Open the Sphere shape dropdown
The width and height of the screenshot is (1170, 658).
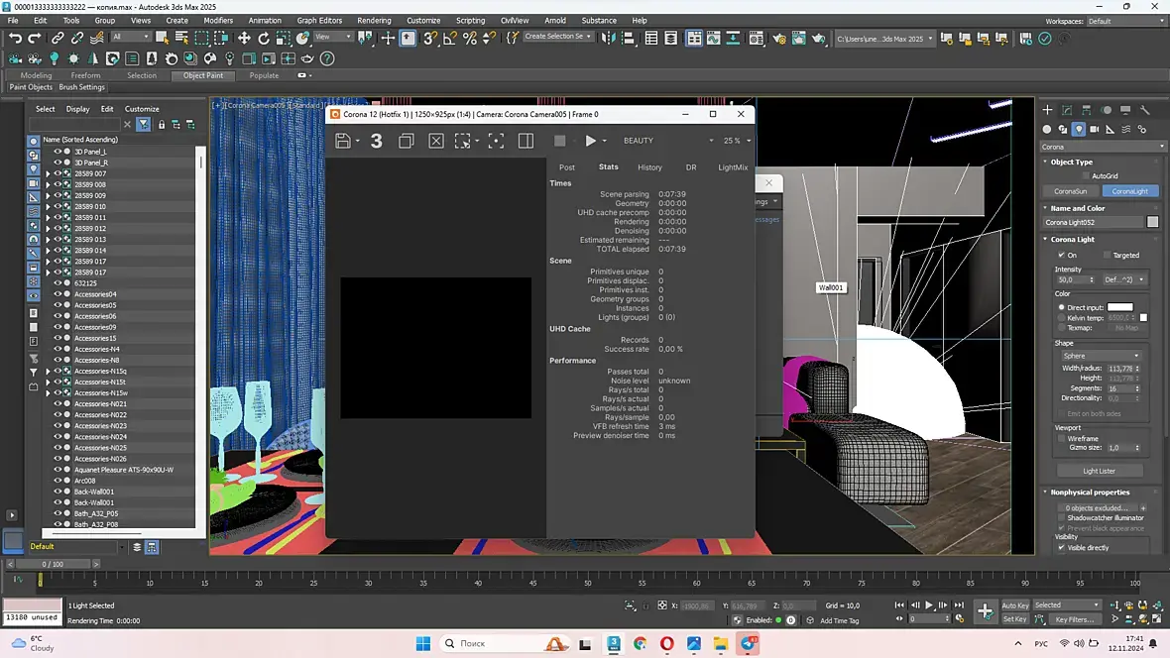pyautogui.click(x=1101, y=356)
